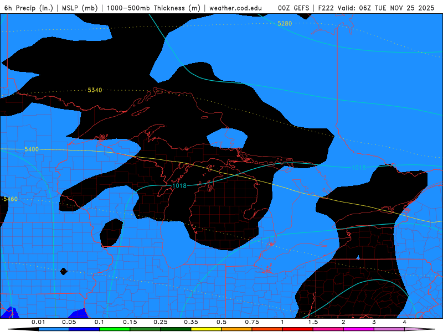Click the yellow 0.35 legend swatch
The height and width of the screenshot is (332, 443).
pyautogui.click(x=206, y=329)
